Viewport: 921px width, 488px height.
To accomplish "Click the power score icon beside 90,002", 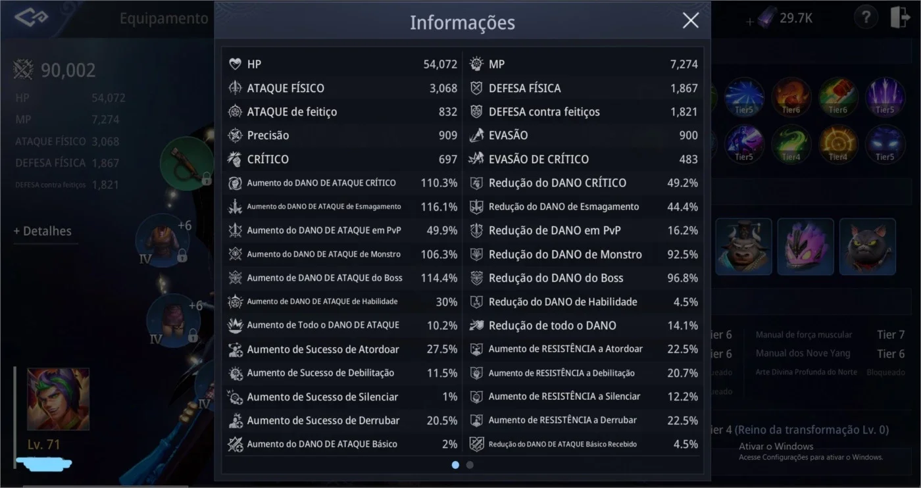I will pyautogui.click(x=24, y=70).
